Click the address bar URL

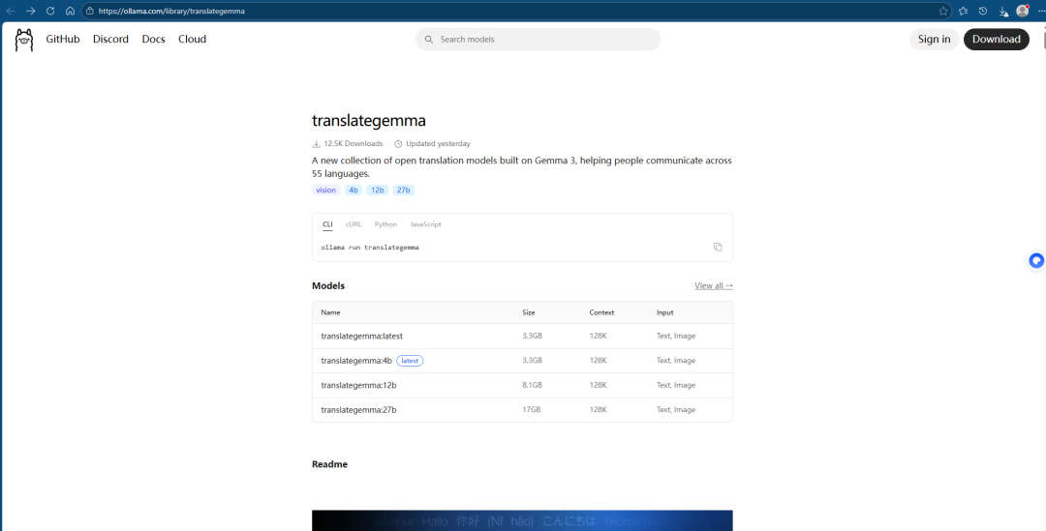point(171,11)
